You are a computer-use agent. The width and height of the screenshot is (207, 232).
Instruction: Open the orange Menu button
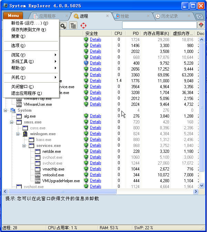13,16
